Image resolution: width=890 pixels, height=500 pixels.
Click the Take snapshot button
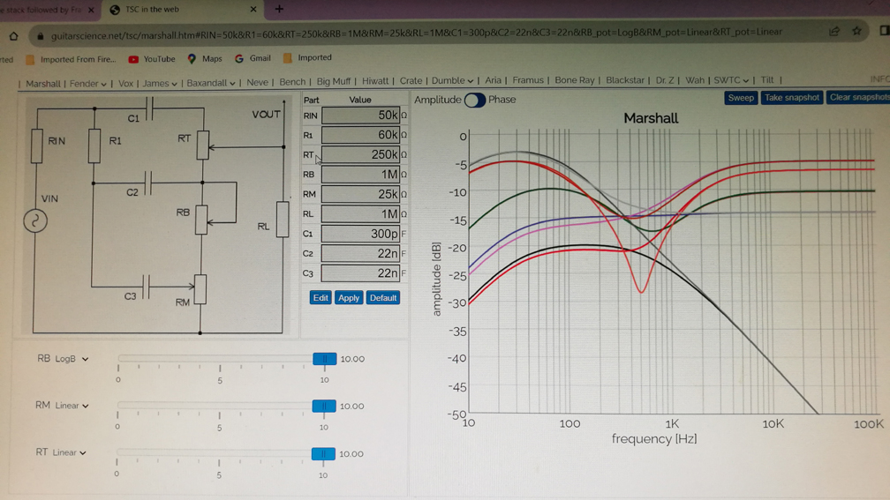pos(791,98)
